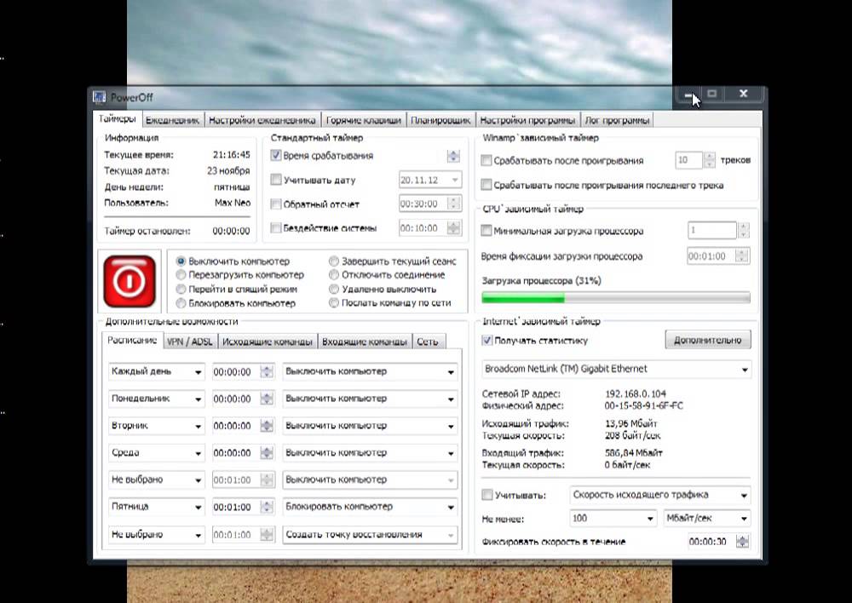Screen dimensions: 852x603
Task: Click the PowerOff app icon in title bar
Action: click(x=99, y=97)
